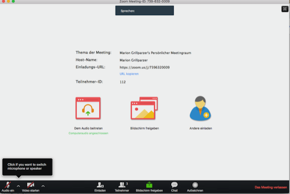
Task: Dismiss the switch microphone or speaker tooltip
Action: point(28,166)
